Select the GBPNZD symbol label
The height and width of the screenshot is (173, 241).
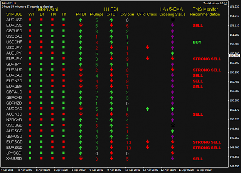tap(14, 103)
